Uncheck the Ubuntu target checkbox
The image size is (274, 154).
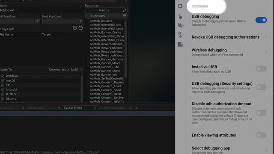point(3,99)
